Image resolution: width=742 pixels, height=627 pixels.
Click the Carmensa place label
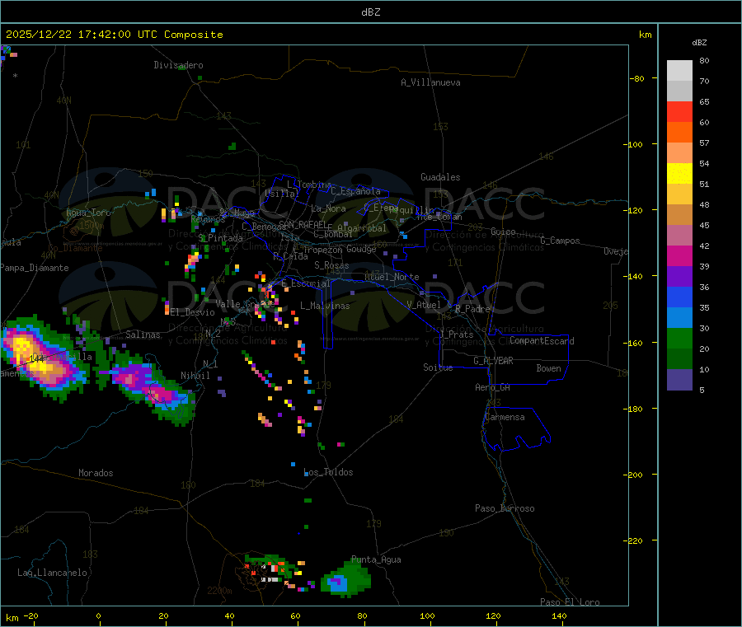(x=505, y=417)
